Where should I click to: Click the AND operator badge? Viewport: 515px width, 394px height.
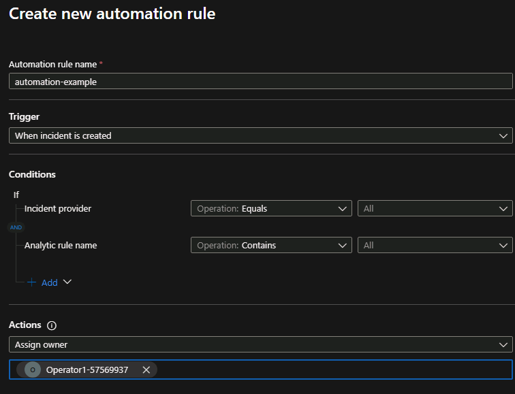pos(16,227)
